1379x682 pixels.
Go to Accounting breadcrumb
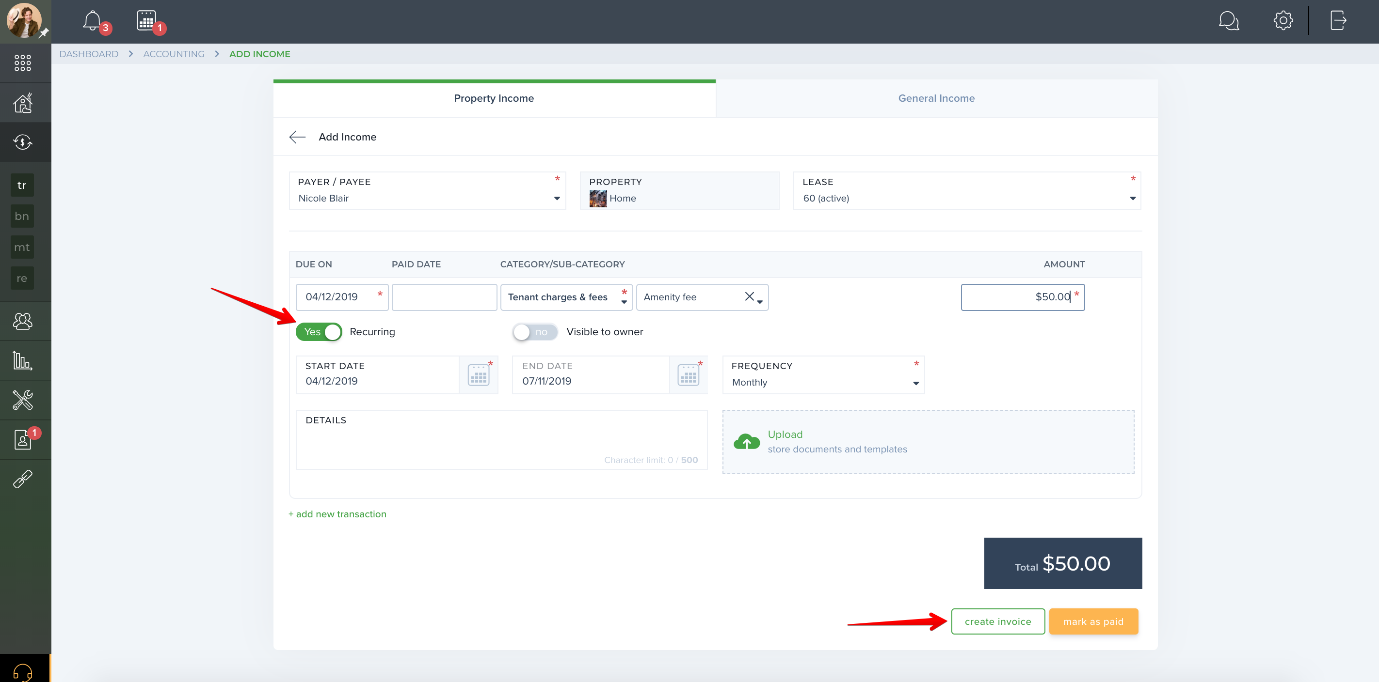point(174,54)
